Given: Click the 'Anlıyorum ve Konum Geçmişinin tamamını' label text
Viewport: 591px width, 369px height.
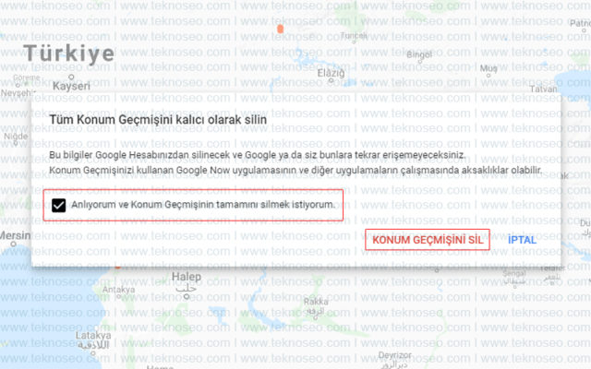Looking at the screenshot, I should (x=203, y=205).
